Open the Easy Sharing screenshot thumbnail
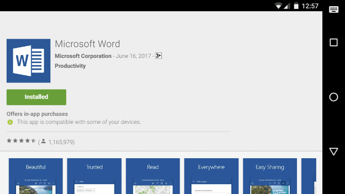The image size is (345, 194). 270,176
